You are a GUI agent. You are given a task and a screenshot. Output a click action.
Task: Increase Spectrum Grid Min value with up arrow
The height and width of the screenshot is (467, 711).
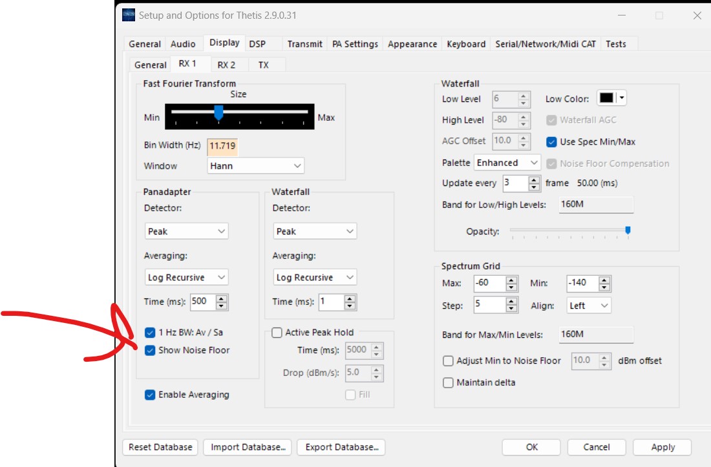(x=604, y=280)
